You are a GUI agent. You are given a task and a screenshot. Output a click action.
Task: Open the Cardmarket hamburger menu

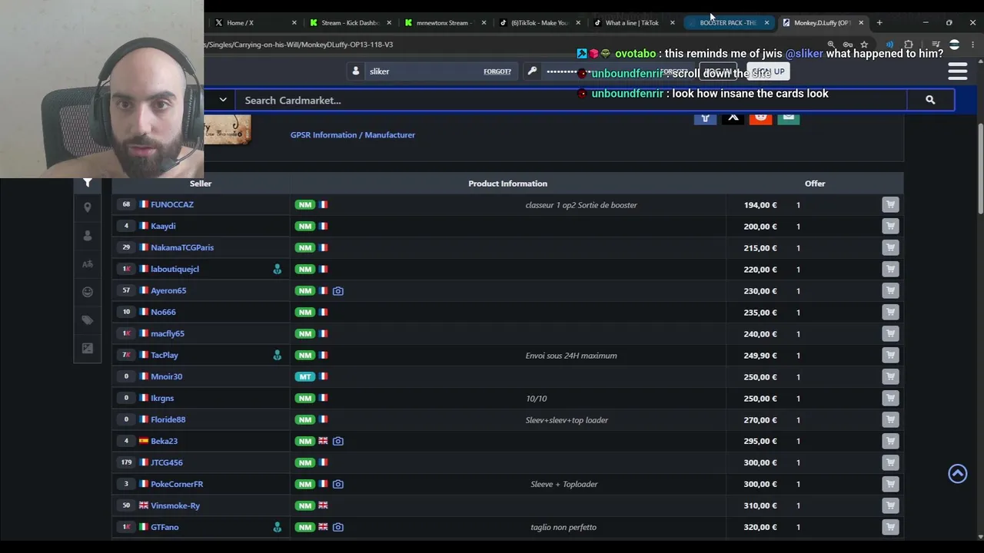(958, 71)
